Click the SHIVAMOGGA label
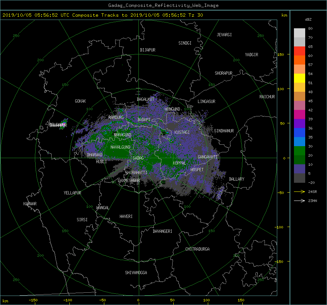The image size is (327, 305). [x=136, y=273]
